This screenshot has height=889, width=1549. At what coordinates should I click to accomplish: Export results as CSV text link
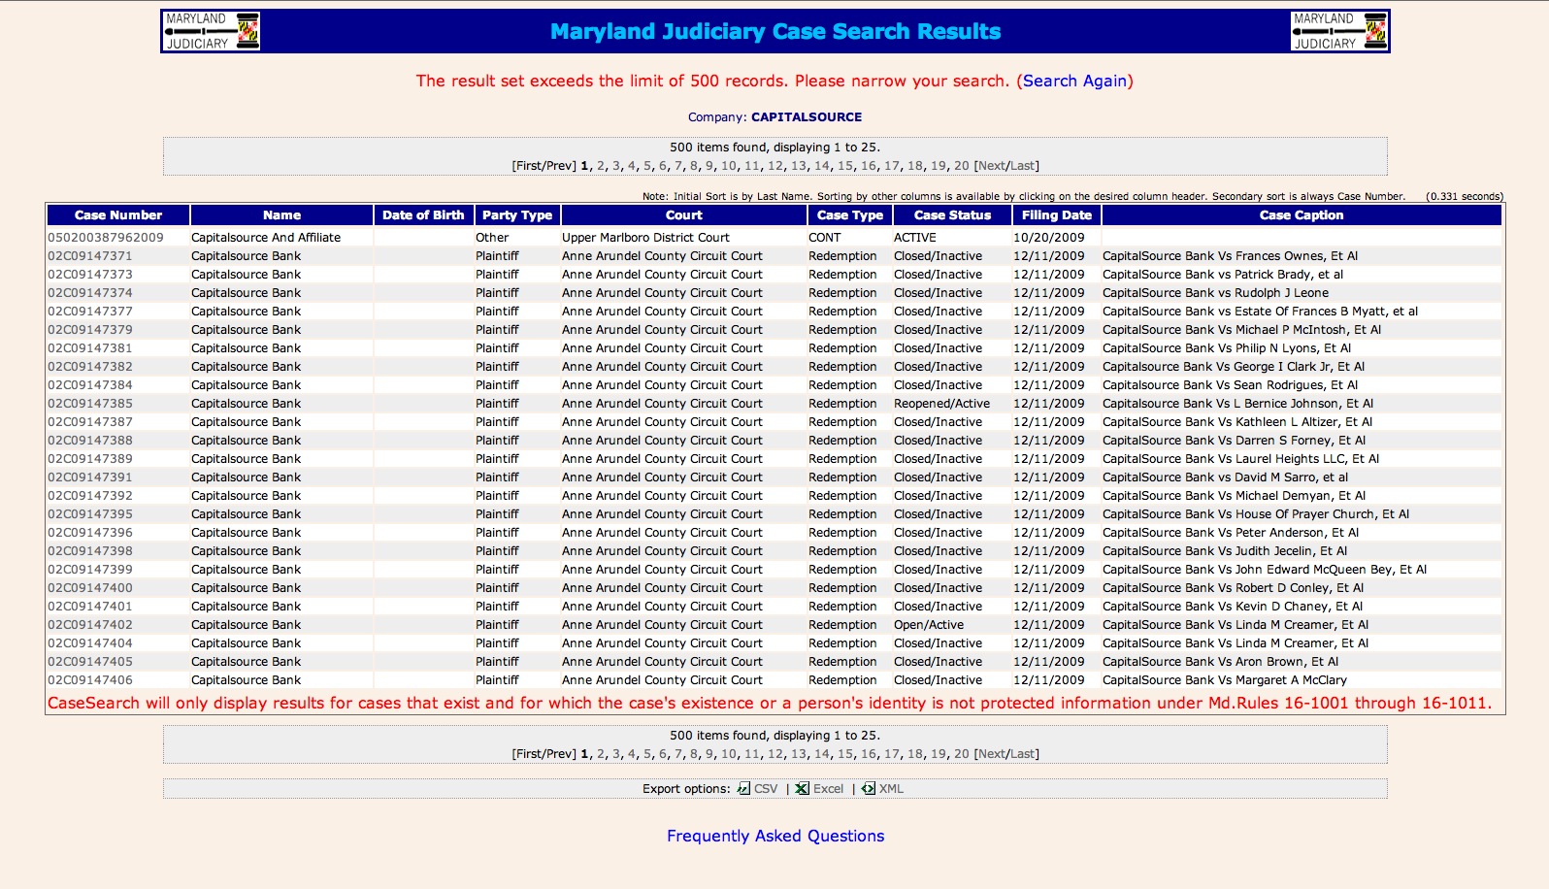point(766,789)
